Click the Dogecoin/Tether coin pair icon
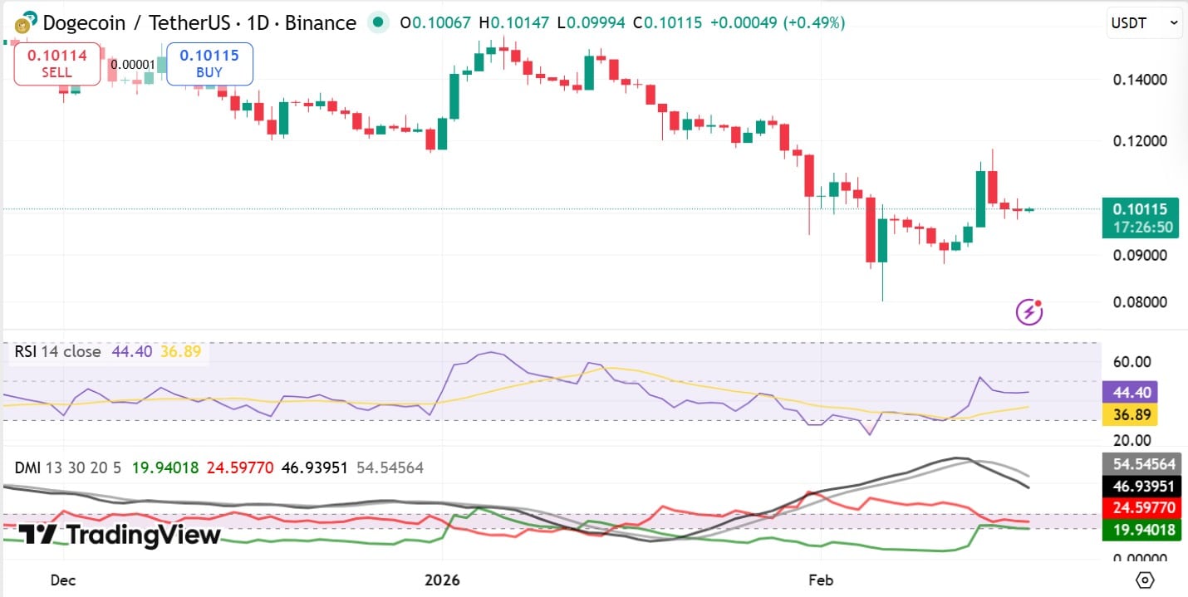Viewport: 1188px width, 597px height. click(x=25, y=22)
